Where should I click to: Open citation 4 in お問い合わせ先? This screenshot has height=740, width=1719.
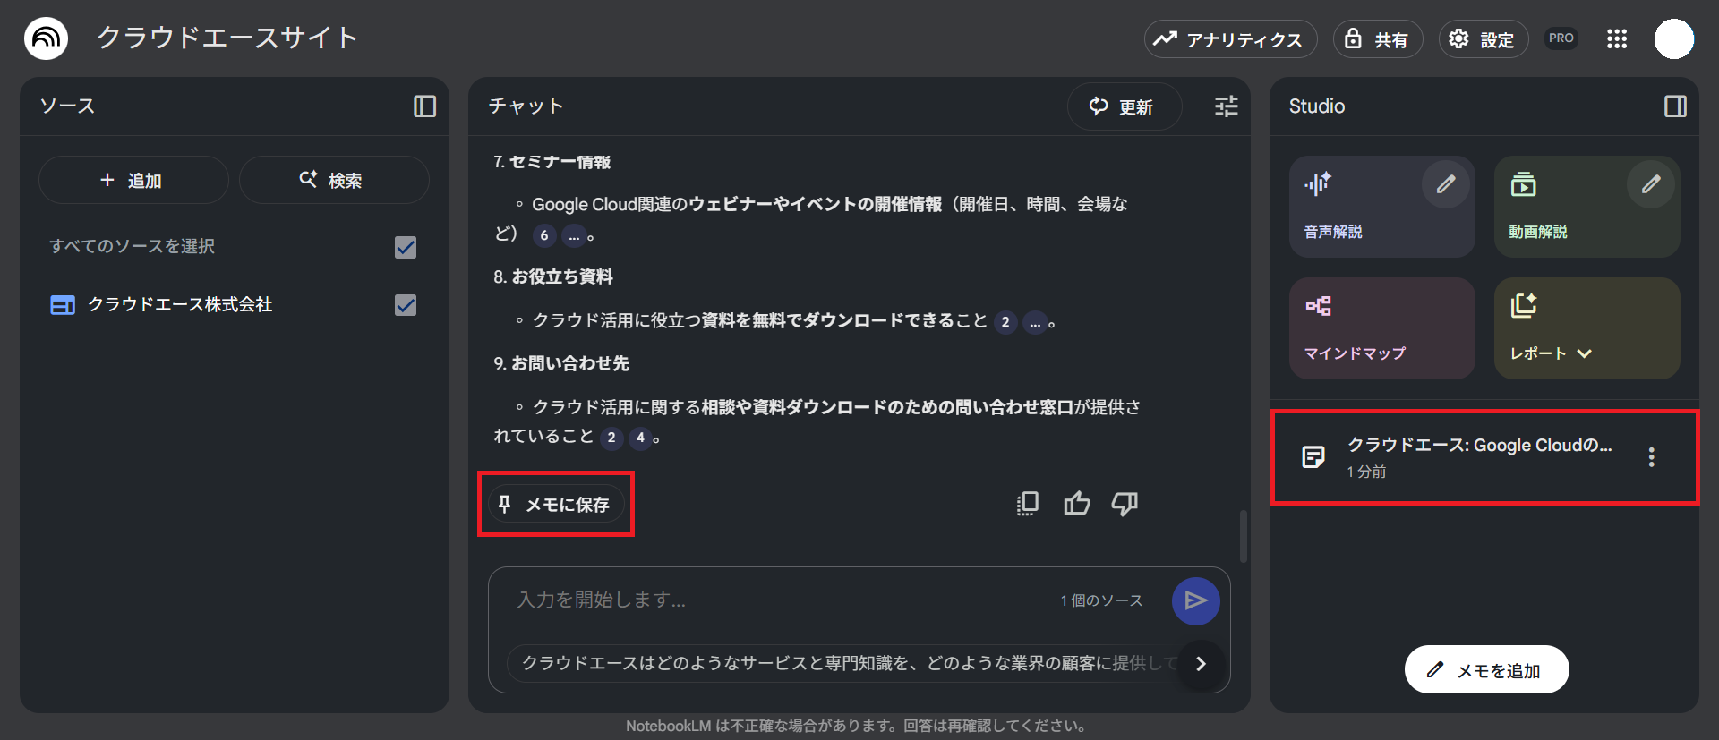click(x=640, y=438)
